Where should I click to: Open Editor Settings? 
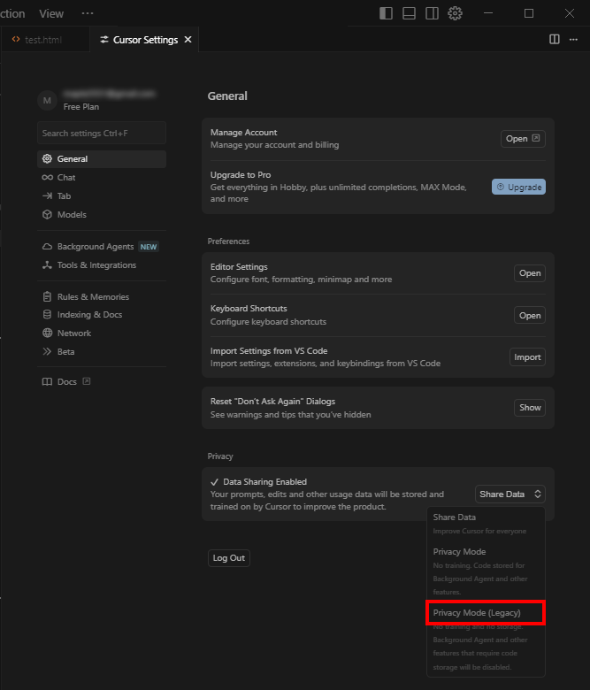(x=530, y=273)
